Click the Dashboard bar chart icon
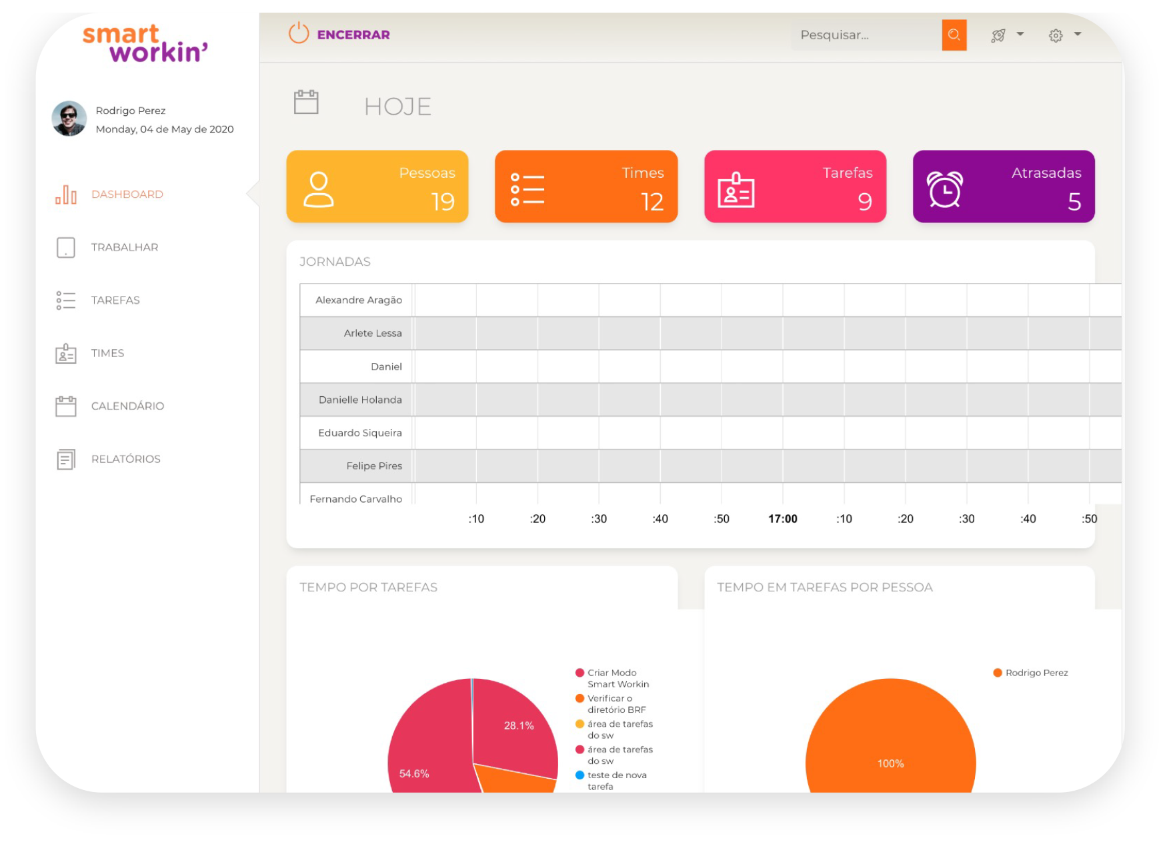This screenshot has height=842, width=1159. [66, 195]
